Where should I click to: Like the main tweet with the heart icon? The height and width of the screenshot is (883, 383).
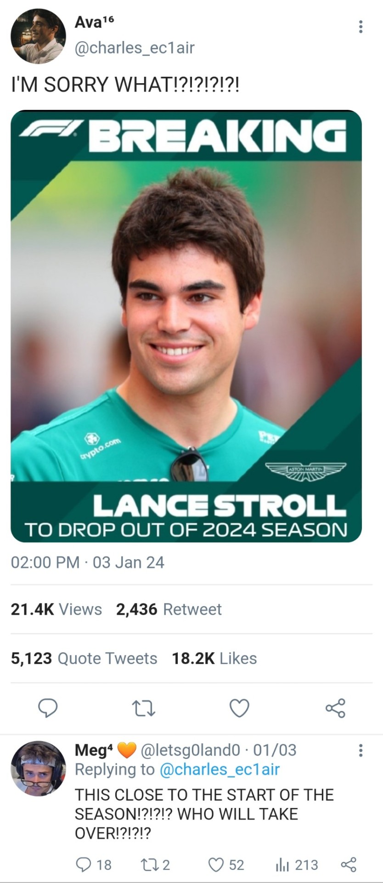[239, 708]
